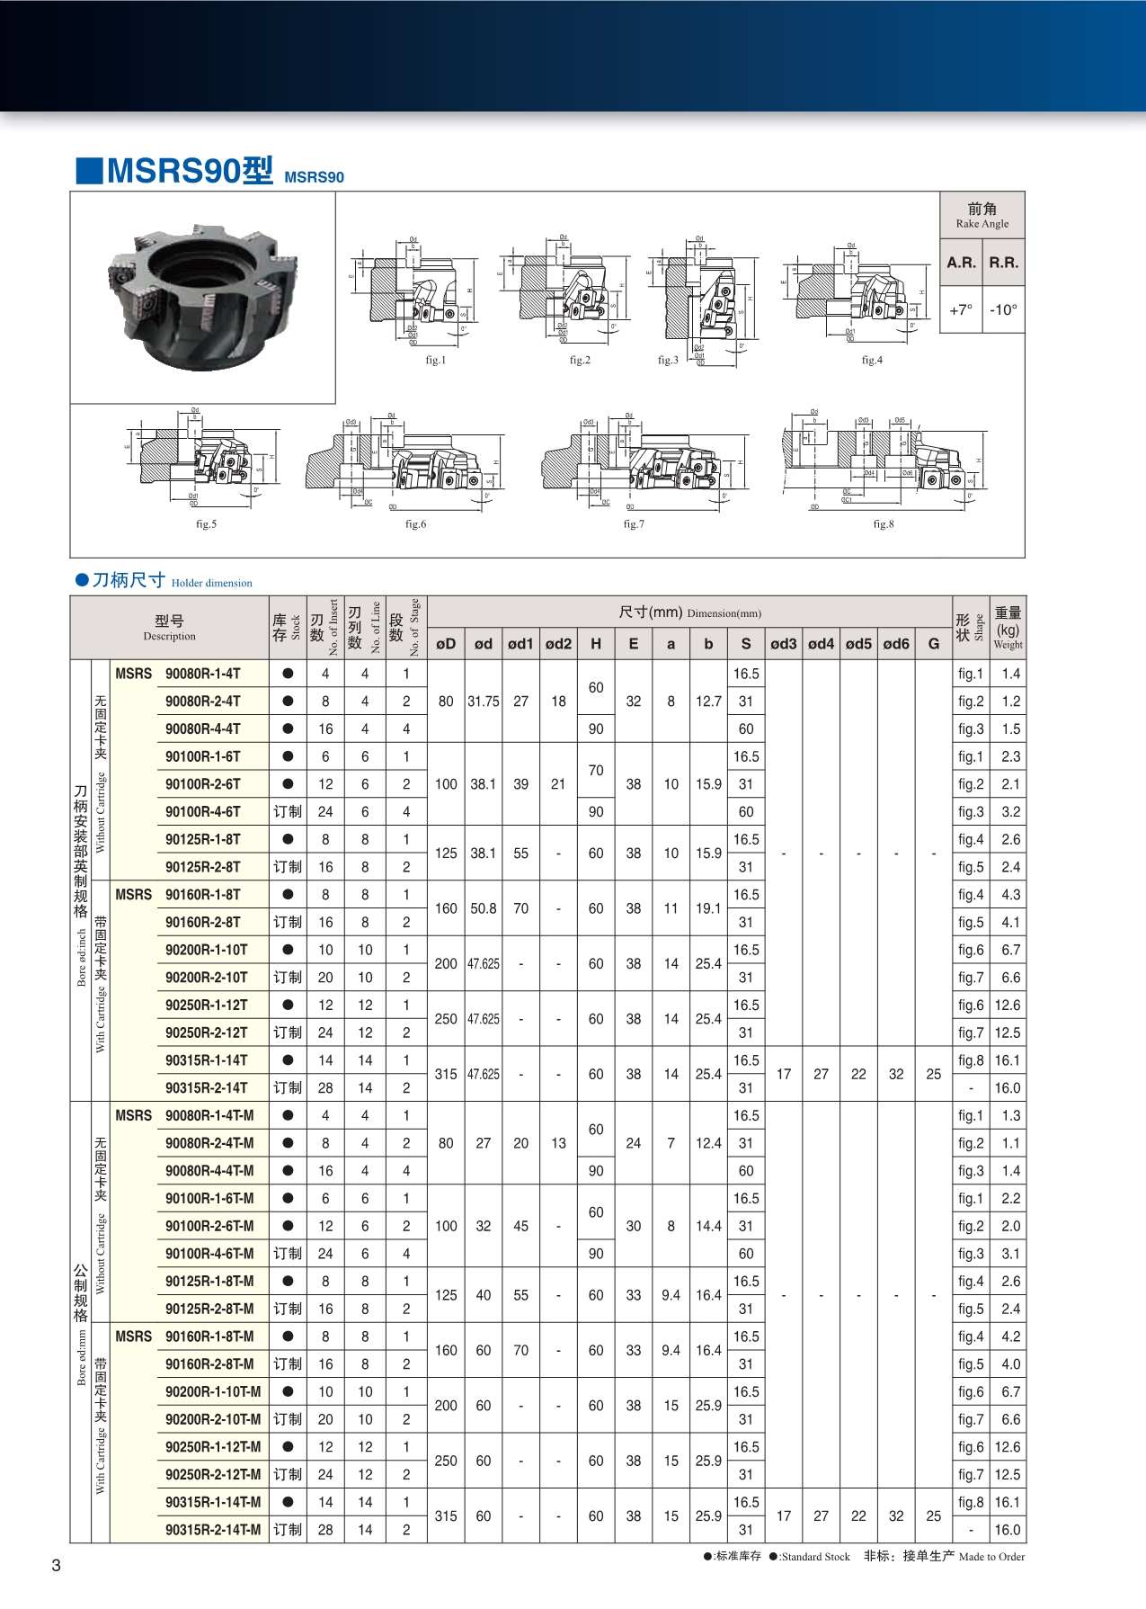1146x1609 pixels.
Task: Select model 90160R-2-8T in the inch section
Action: (x=203, y=923)
